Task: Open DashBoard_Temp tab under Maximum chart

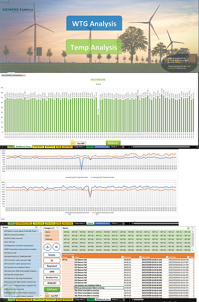Action: (23, 147)
